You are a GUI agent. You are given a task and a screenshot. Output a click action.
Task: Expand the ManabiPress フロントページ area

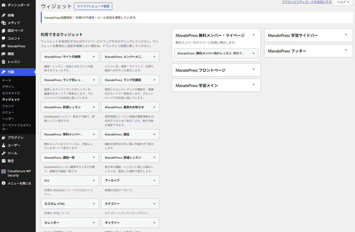(253, 69)
